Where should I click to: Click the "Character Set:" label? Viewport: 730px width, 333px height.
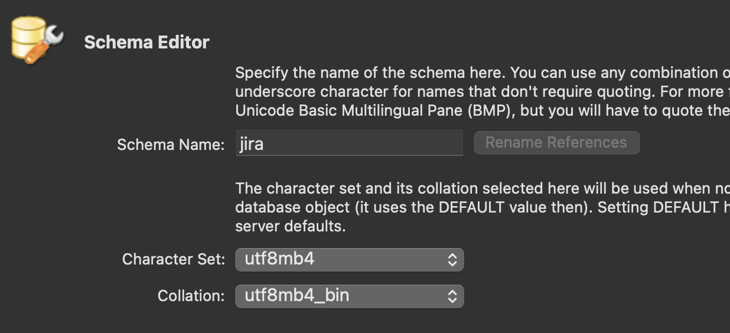[174, 259]
